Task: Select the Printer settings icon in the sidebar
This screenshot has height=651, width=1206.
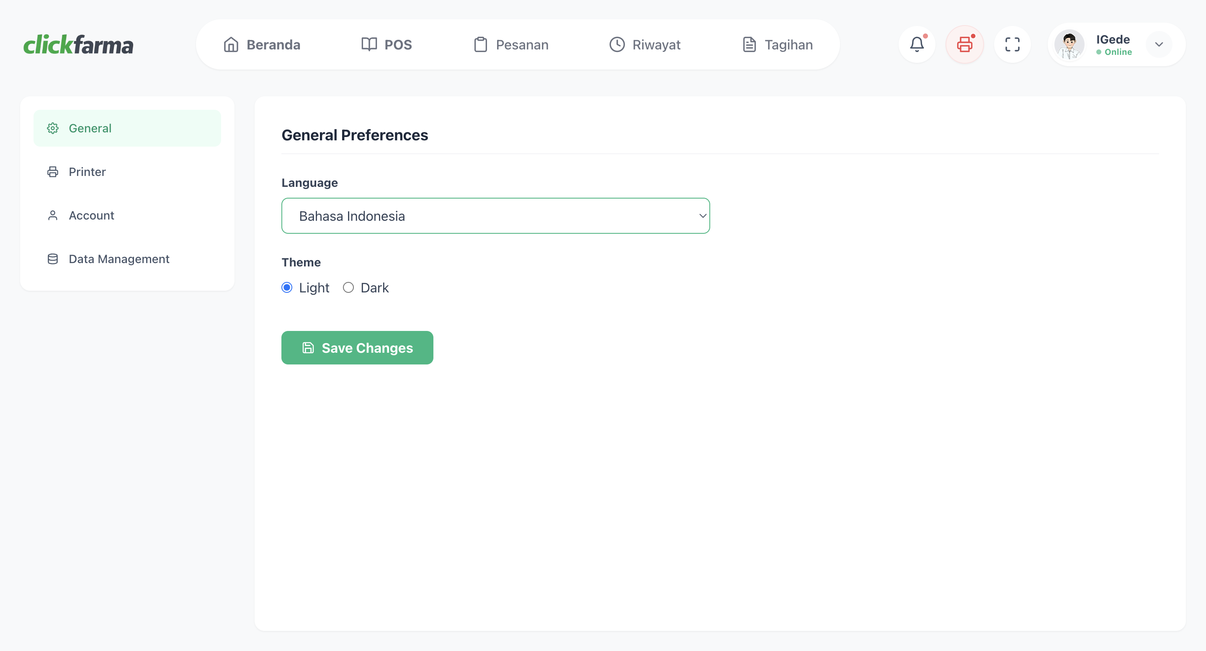Action: [x=52, y=171]
